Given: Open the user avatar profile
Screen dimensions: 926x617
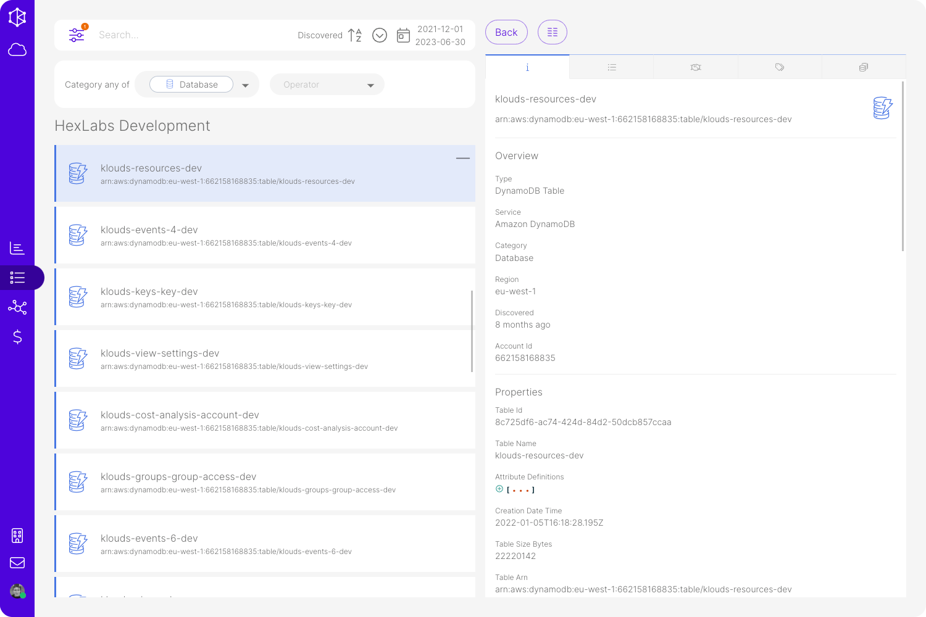Looking at the screenshot, I should point(17,591).
